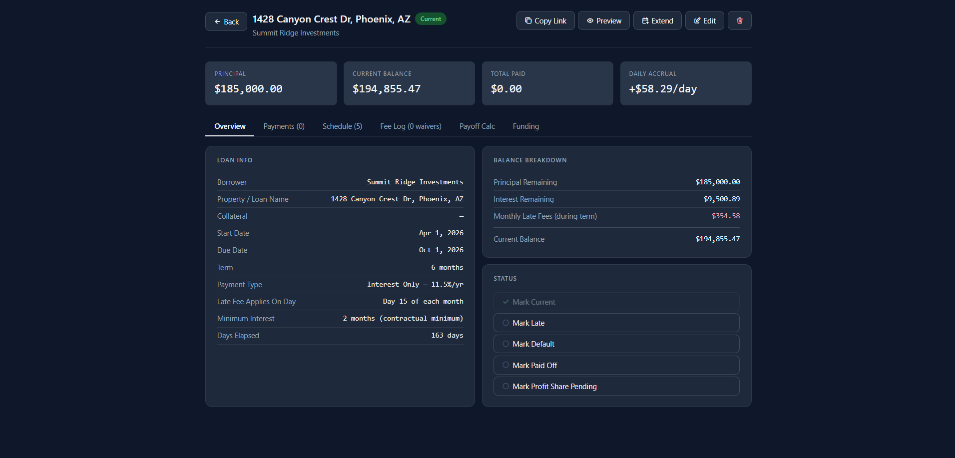The height and width of the screenshot is (458, 955).
Task: Select Mark Paid Off status option
Action: [x=616, y=365]
